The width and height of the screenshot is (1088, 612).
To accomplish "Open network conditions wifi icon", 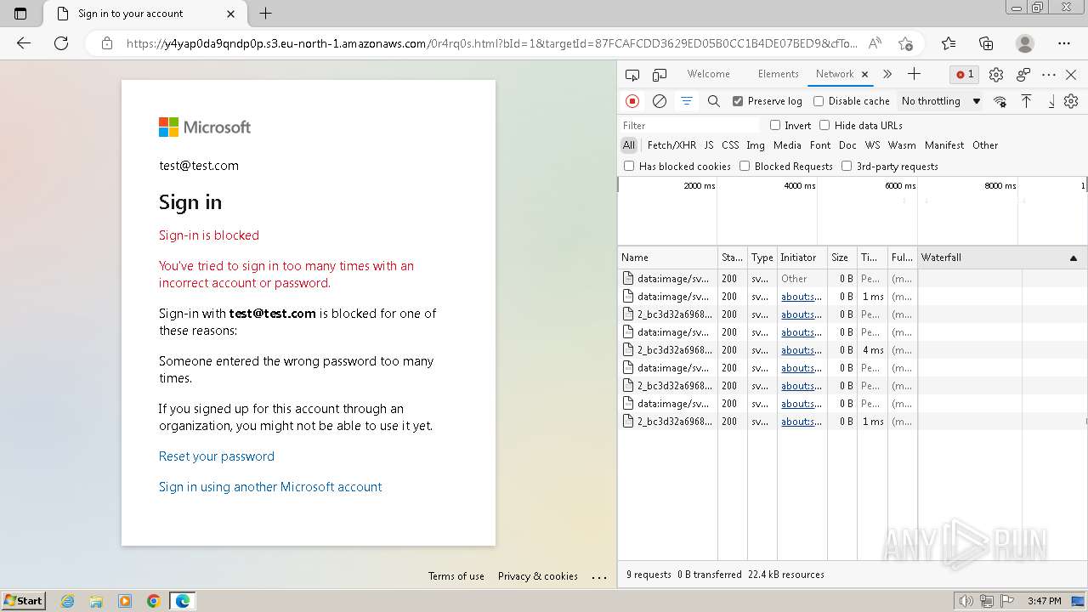I will click(x=1000, y=101).
